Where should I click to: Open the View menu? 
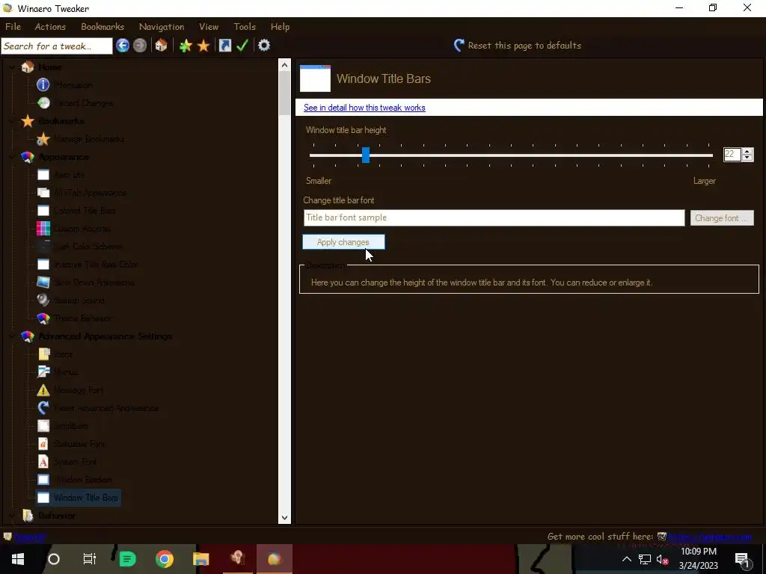point(209,27)
